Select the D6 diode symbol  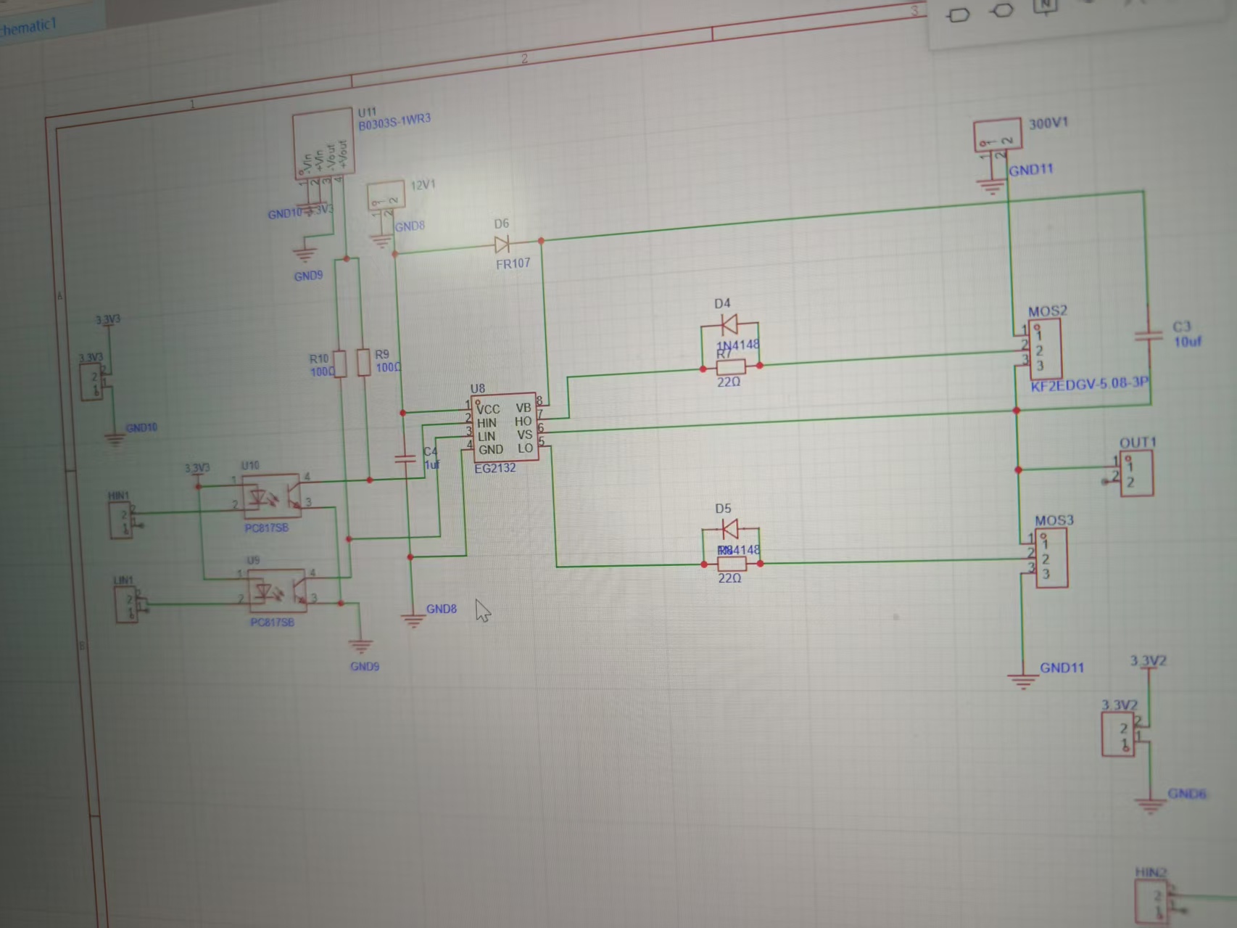(x=502, y=245)
